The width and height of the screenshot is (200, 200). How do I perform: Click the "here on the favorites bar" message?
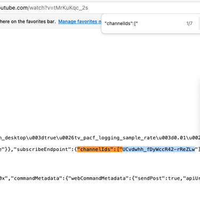coord(28,21)
